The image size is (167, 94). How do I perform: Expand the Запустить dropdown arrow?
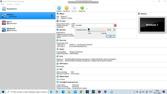tap(87, 9)
